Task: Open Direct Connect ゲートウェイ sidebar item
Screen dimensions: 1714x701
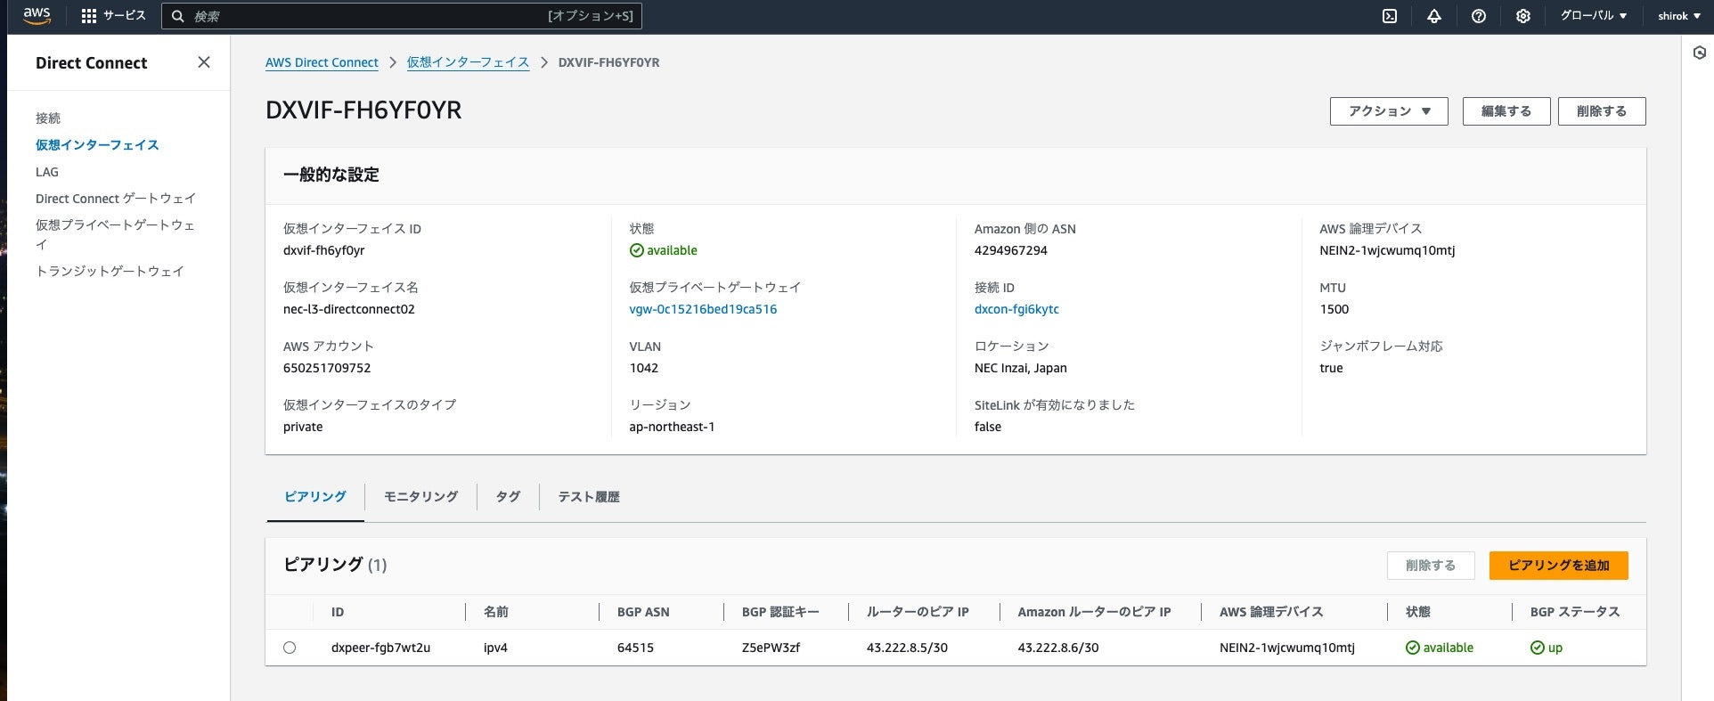Action: [x=116, y=199]
